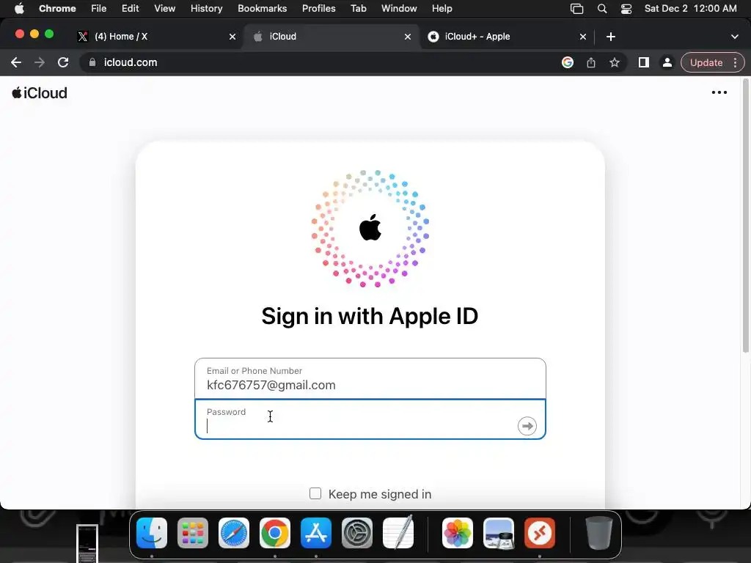
Task: Open TextEdit from the dock
Action: point(398,532)
